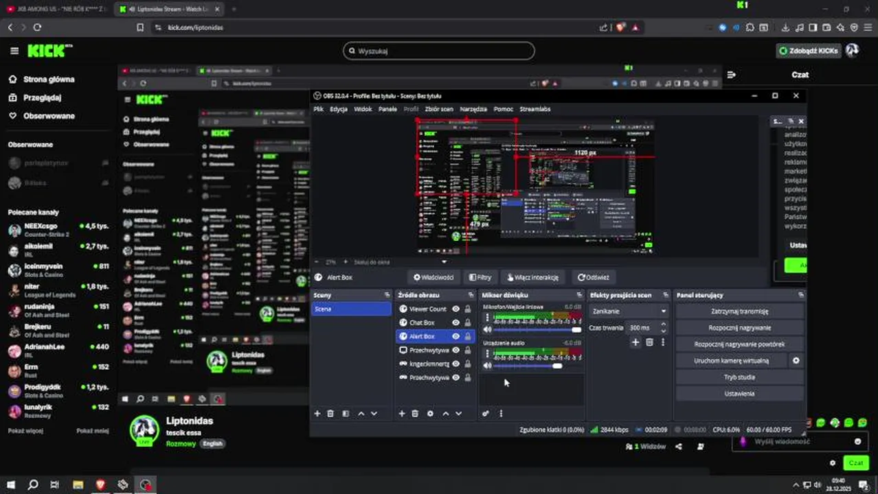This screenshot has height=494, width=878.
Task: Add a source with the plus icon in Źródła obrazu
Action: click(x=402, y=414)
